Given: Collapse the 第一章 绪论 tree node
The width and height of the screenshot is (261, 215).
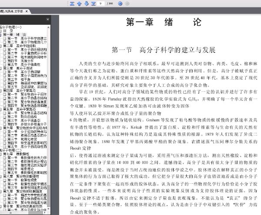Looking at the screenshot, I should pyautogui.click(x=0, y=35).
